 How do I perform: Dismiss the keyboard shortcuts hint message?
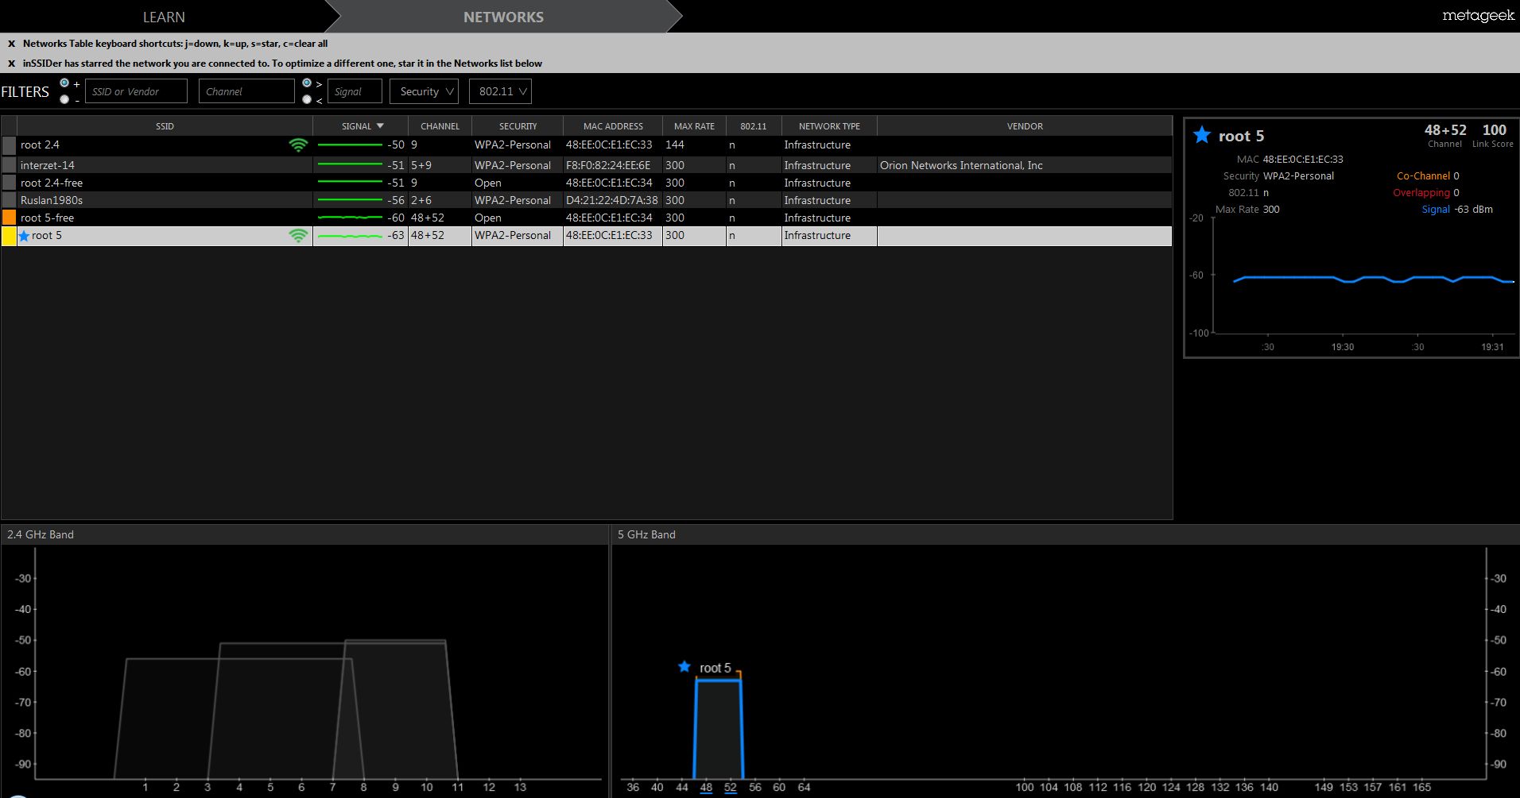tap(11, 44)
